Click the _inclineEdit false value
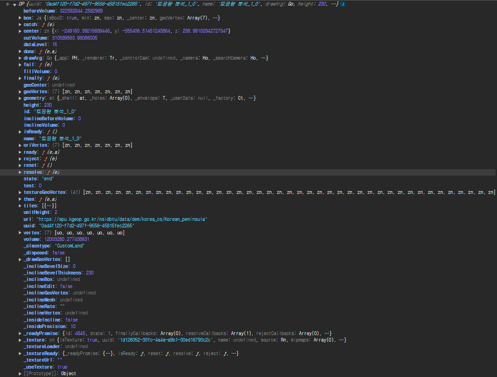The height and width of the screenshot is (377, 497). 66,287
